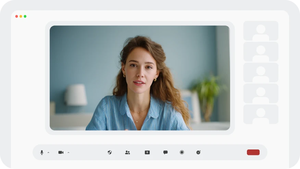The width and height of the screenshot is (300, 169).
Task: Show the participants list
Action: coord(127,153)
